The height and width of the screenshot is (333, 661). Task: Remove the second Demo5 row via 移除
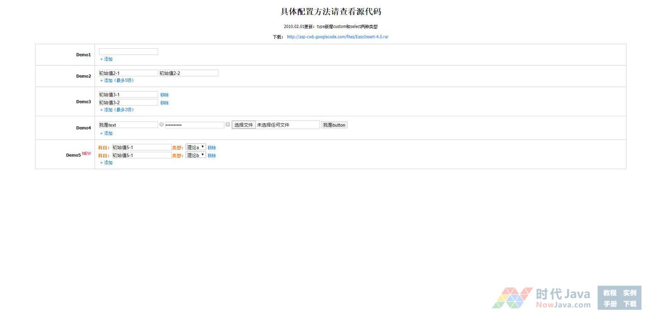[x=212, y=156]
